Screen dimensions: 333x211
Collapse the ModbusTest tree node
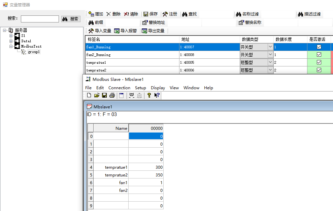tap(11, 46)
